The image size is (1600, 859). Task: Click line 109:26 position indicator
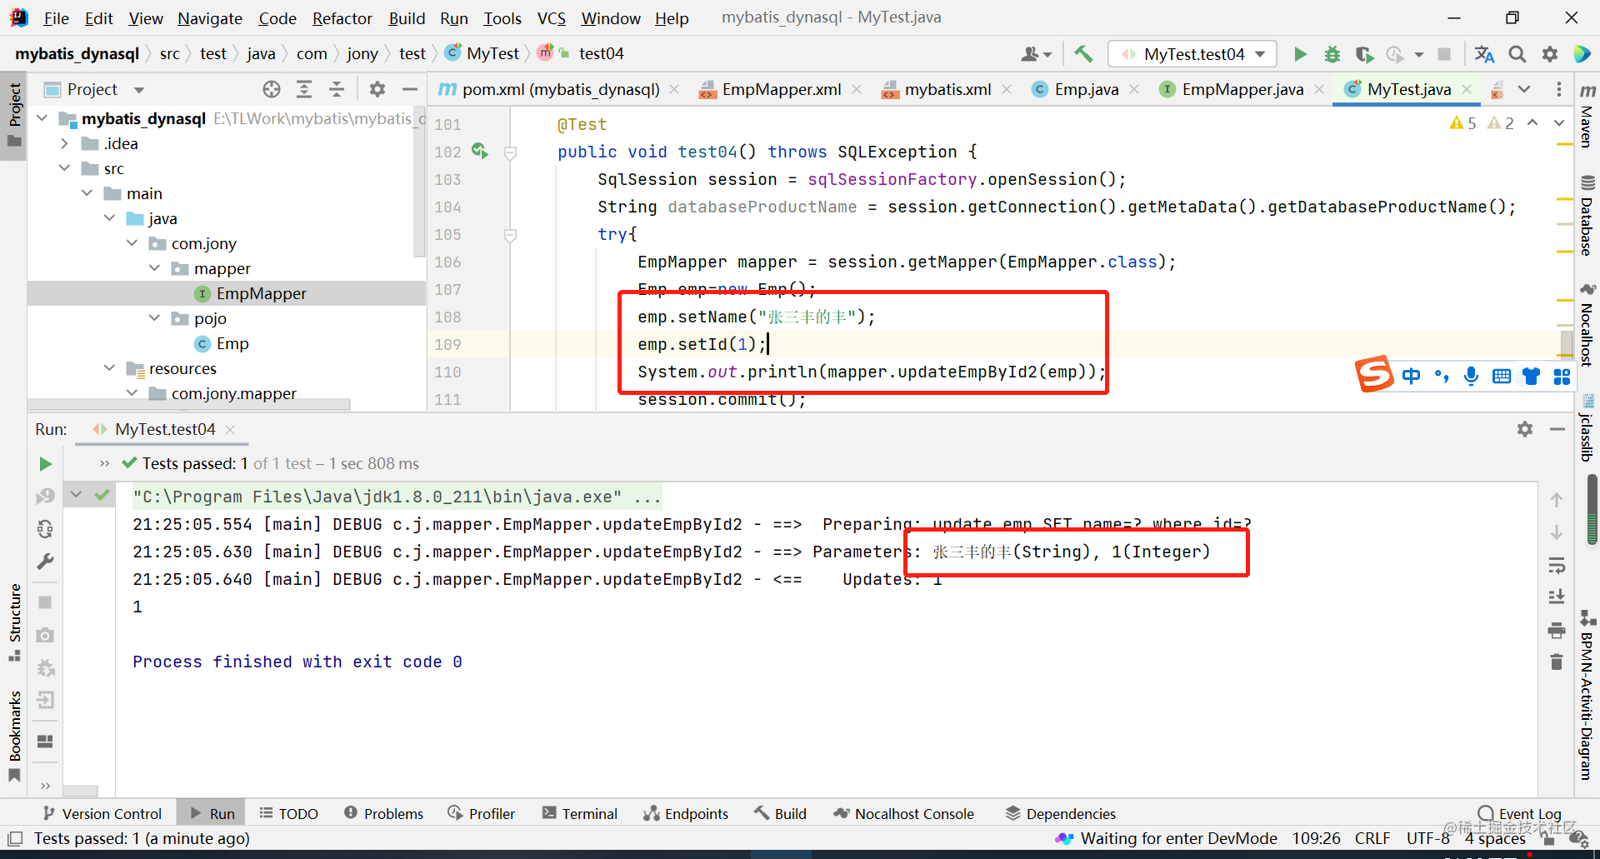coord(1316,838)
